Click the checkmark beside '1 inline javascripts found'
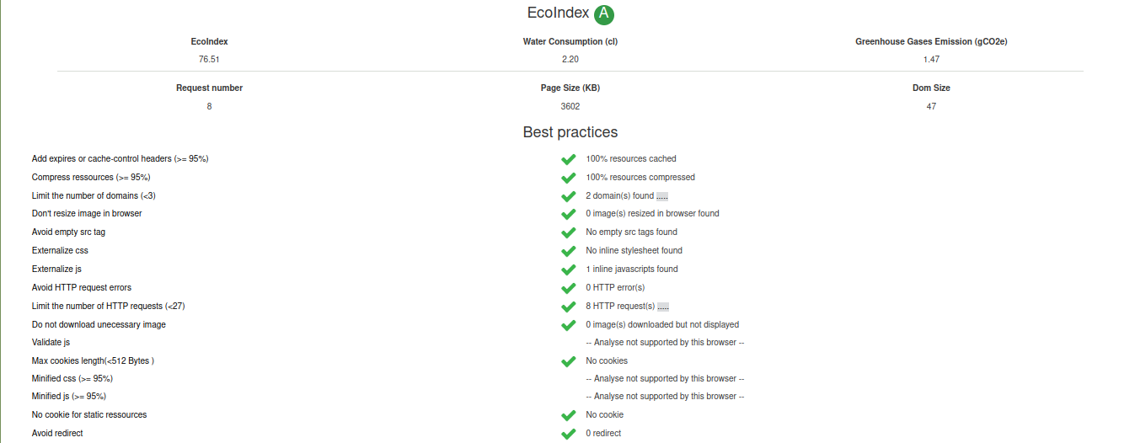The image size is (1135, 443). click(568, 270)
